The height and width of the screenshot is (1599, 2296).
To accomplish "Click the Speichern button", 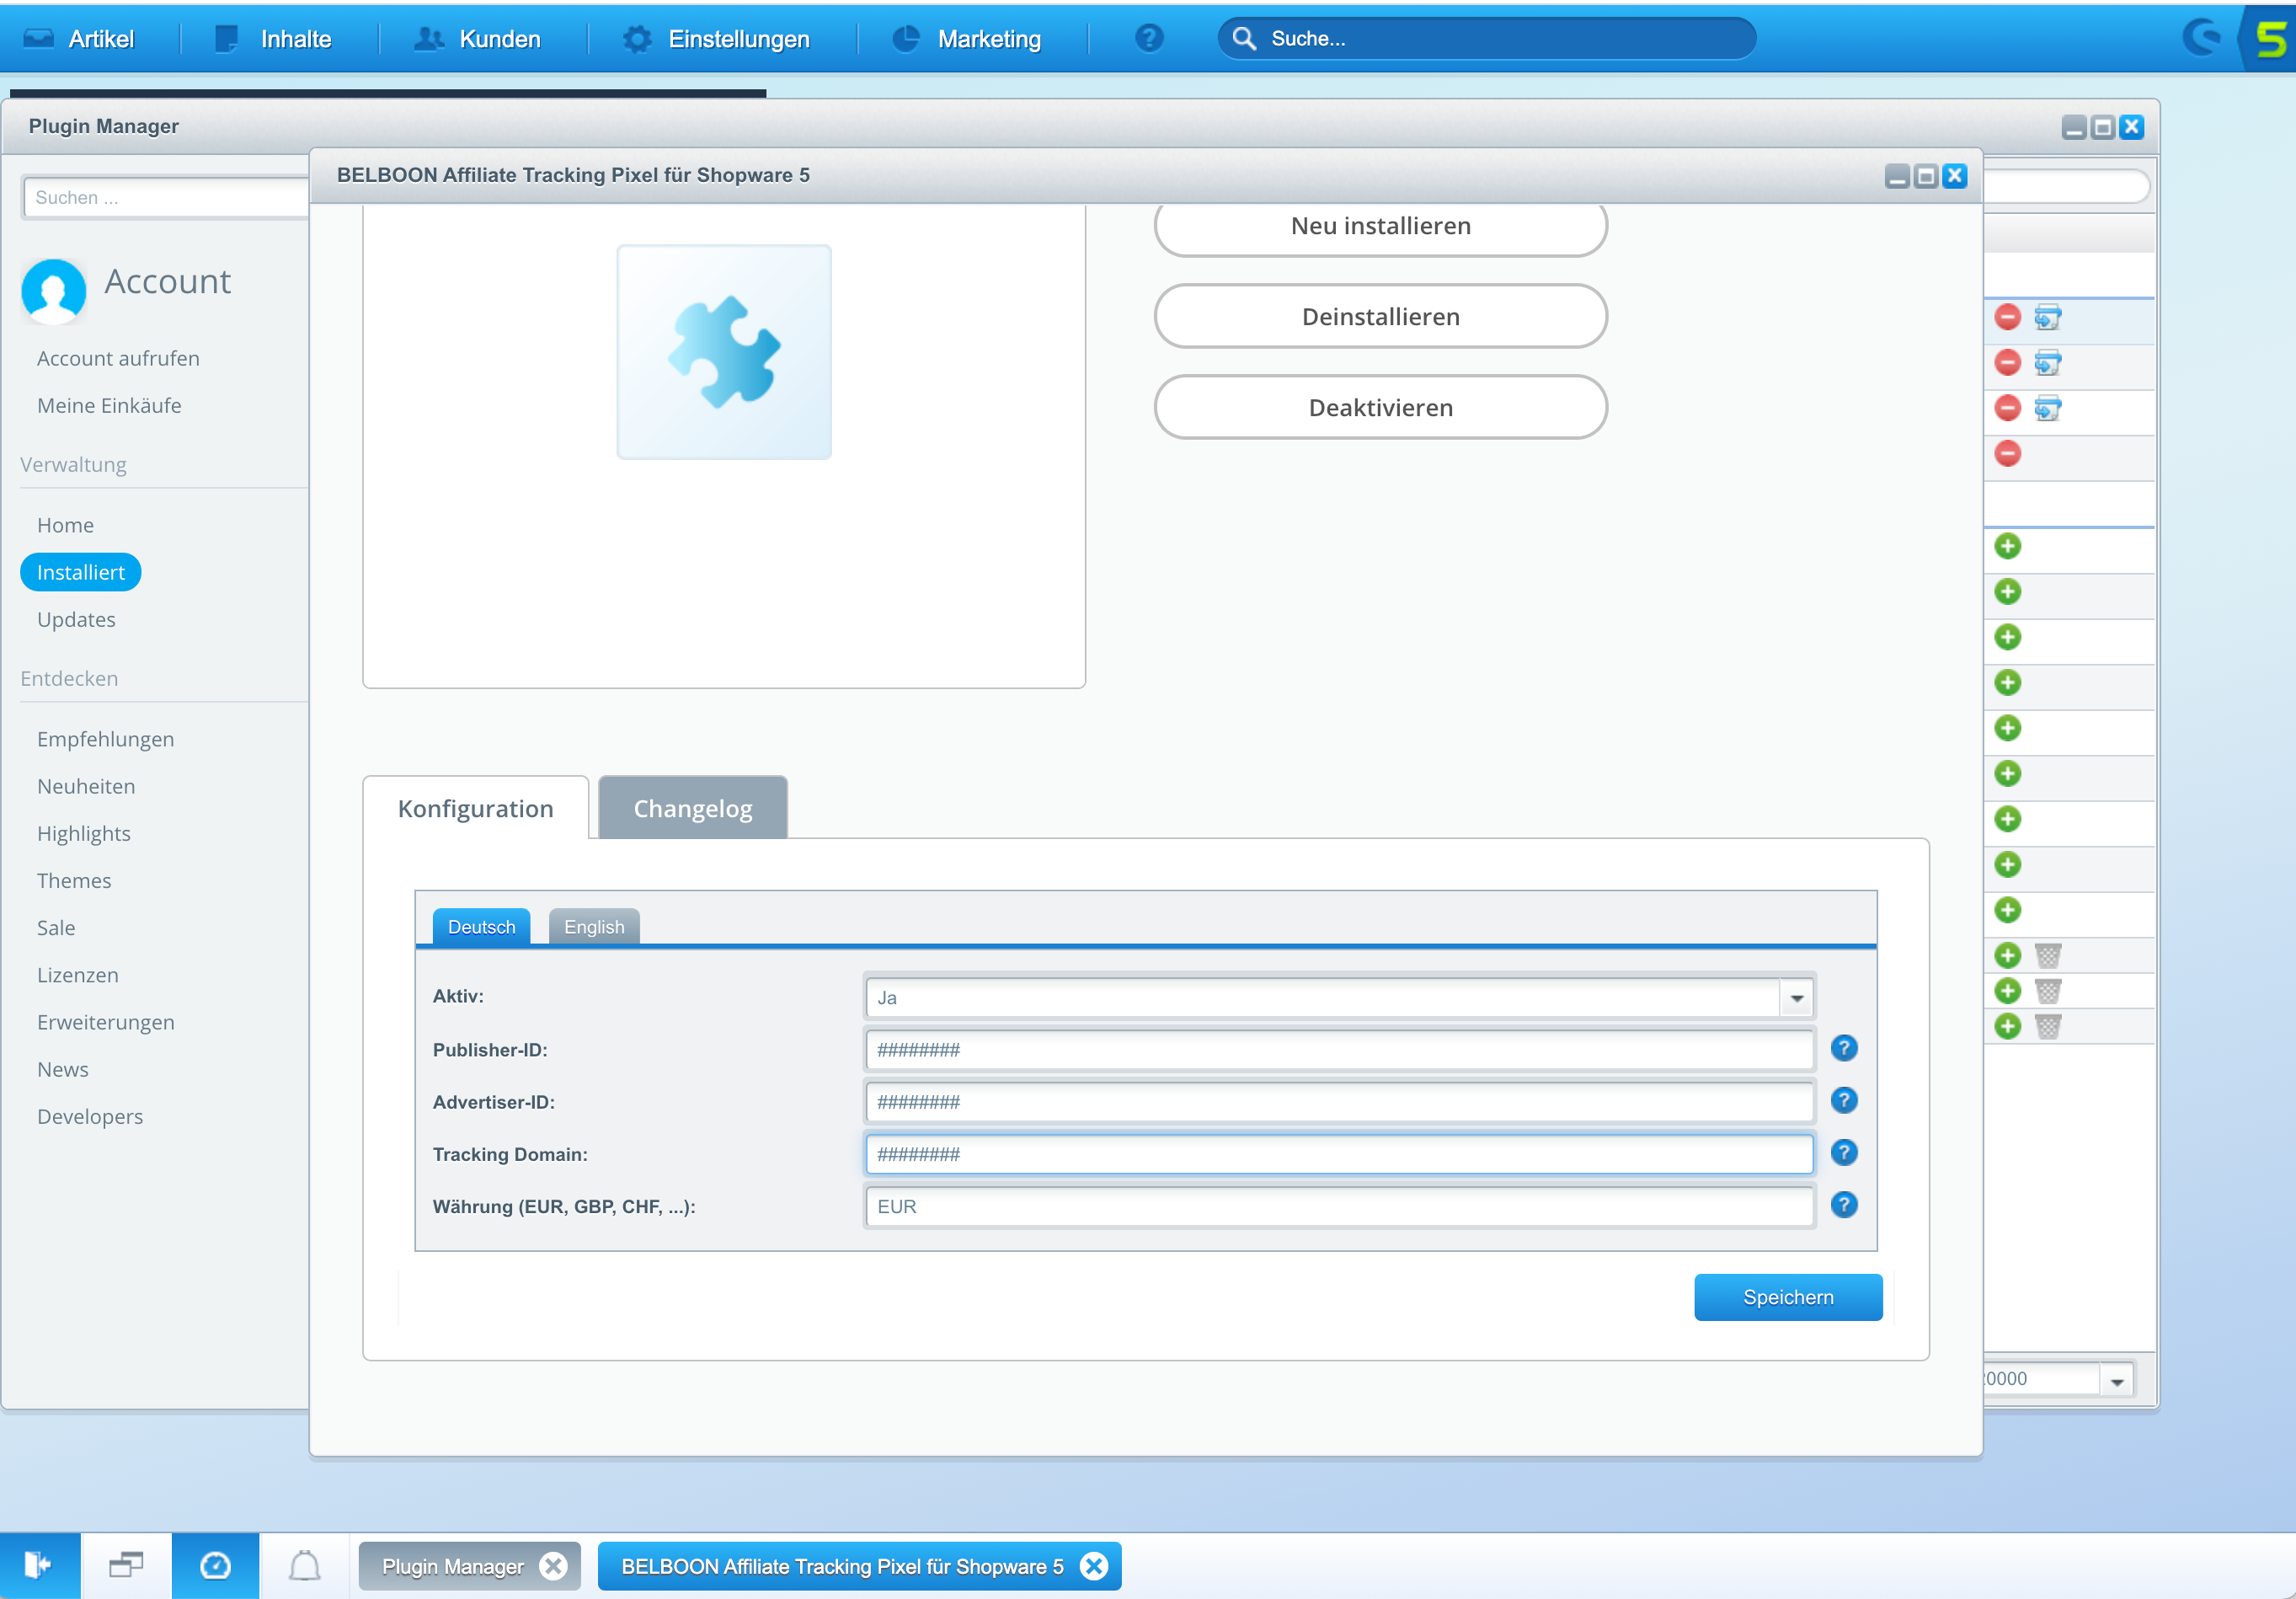I will coord(1788,1297).
